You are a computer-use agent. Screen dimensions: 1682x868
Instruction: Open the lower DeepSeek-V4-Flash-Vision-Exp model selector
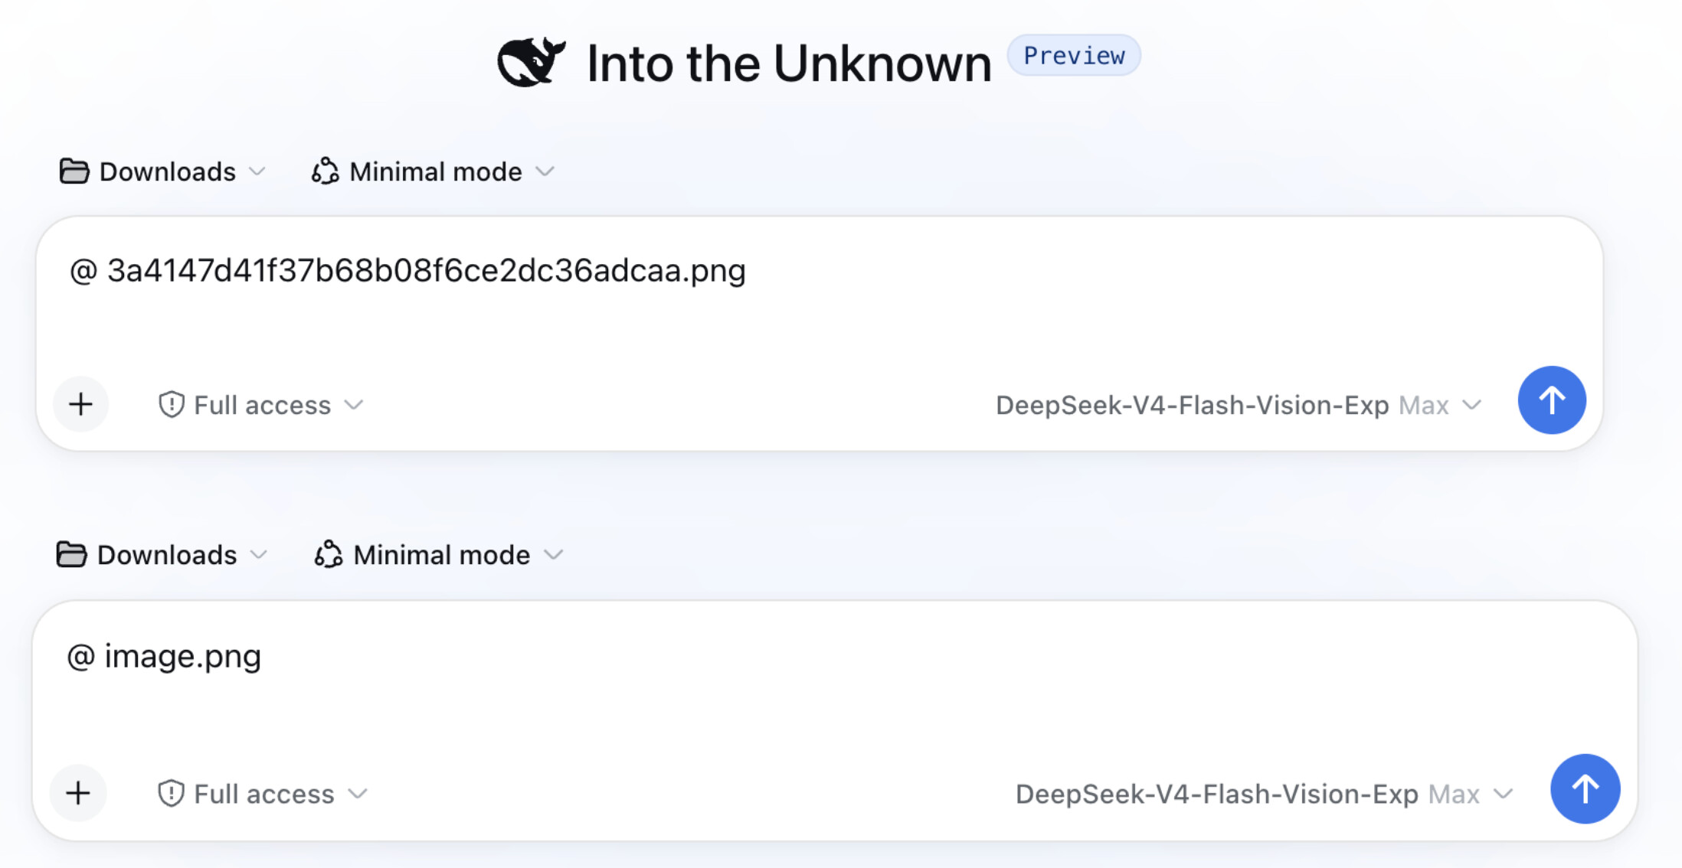[1265, 794]
